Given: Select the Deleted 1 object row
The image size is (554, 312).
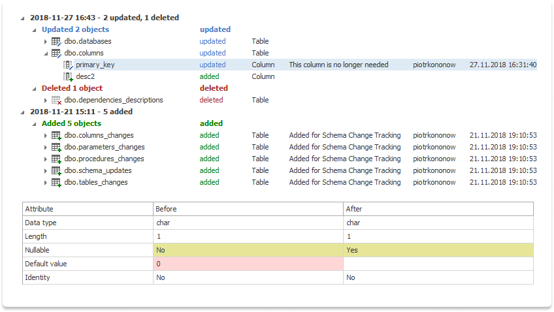Looking at the screenshot, I should pos(72,88).
